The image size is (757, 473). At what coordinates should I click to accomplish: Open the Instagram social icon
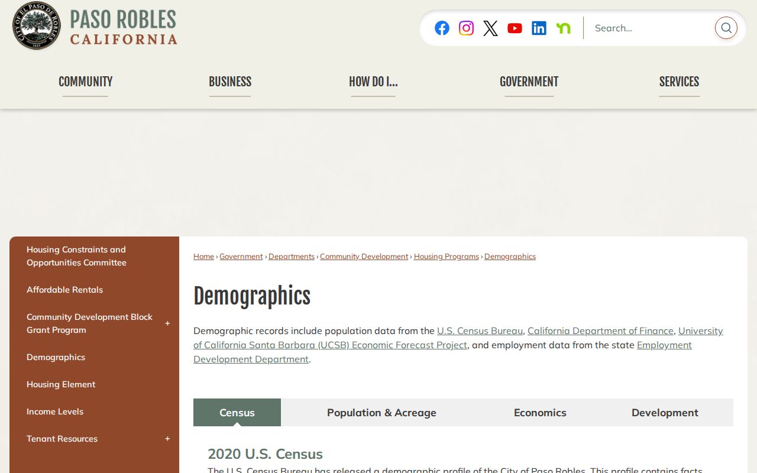[x=466, y=28]
